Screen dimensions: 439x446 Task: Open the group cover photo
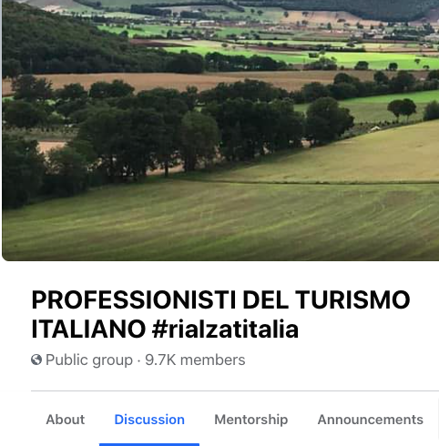pyautogui.click(x=220, y=130)
